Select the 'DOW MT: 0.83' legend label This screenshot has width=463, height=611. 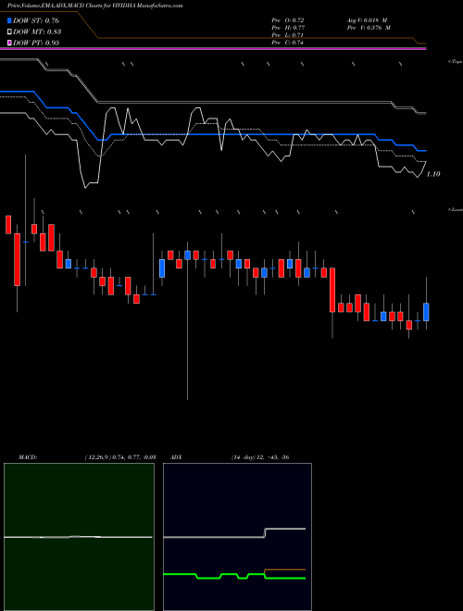click(x=37, y=31)
